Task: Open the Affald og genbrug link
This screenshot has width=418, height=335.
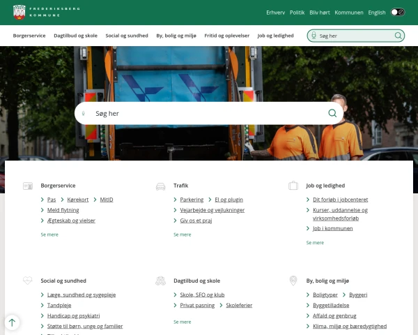Action: click(x=334, y=315)
